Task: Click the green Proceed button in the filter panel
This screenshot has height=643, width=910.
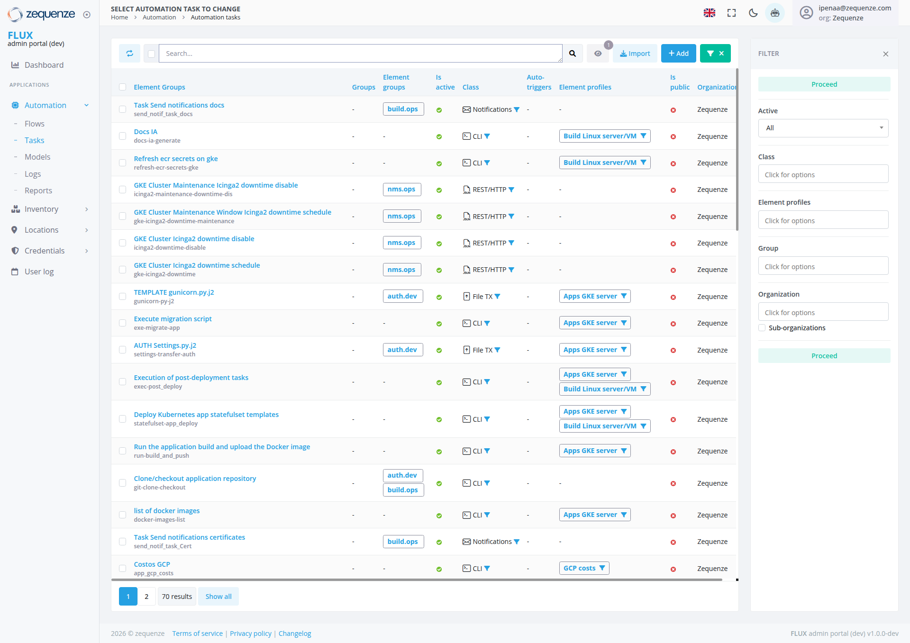Action: (824, 84)
